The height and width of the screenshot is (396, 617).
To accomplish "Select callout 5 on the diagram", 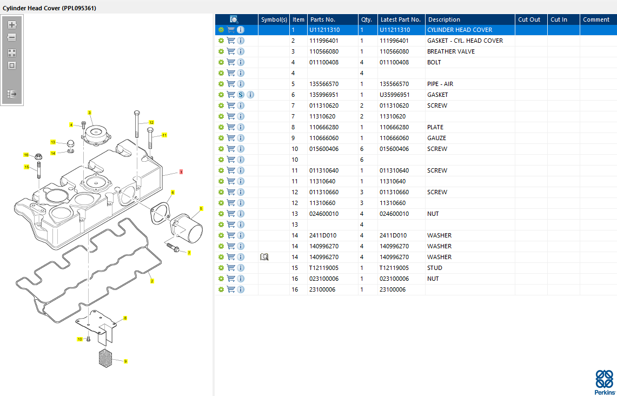I will click(201, 208).
